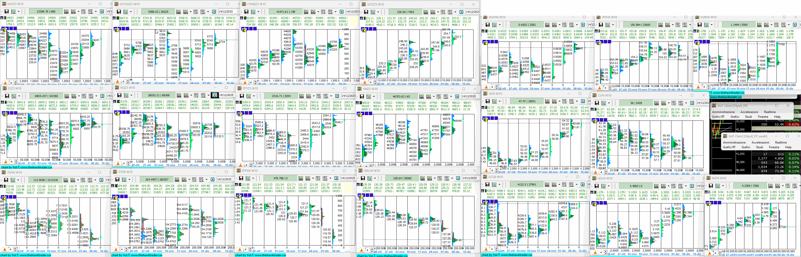Open Amministrazione menu in 24poll_VP window
The width and height of the screenshot is (801, 257).
pos(723,112)
